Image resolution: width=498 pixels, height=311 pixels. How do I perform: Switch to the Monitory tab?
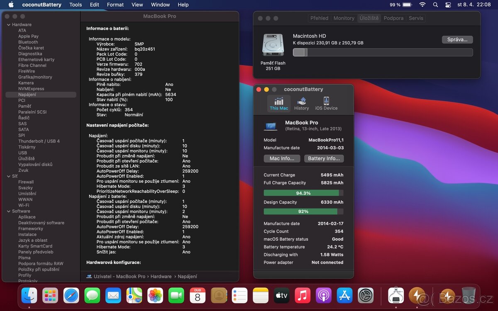click(x=344, y=18)
